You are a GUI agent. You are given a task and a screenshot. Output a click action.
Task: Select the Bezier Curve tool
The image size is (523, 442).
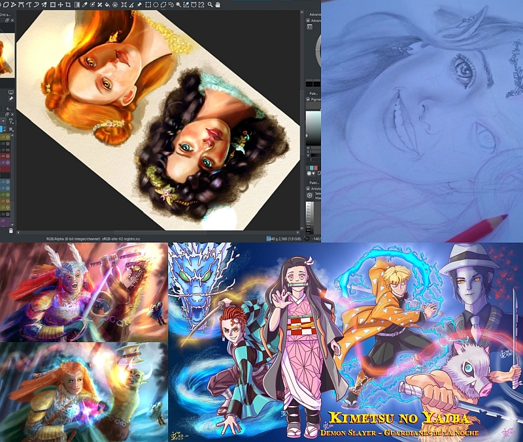pyautogui.click(x=22, y=5)
